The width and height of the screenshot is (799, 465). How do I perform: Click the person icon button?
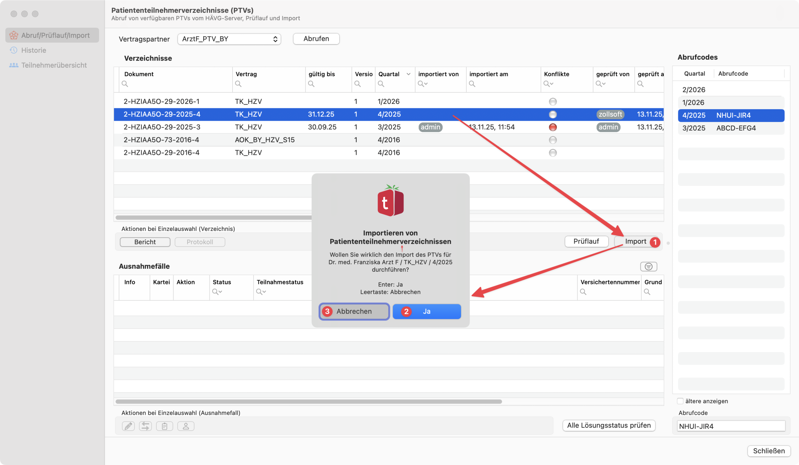[x=186, y=426]
